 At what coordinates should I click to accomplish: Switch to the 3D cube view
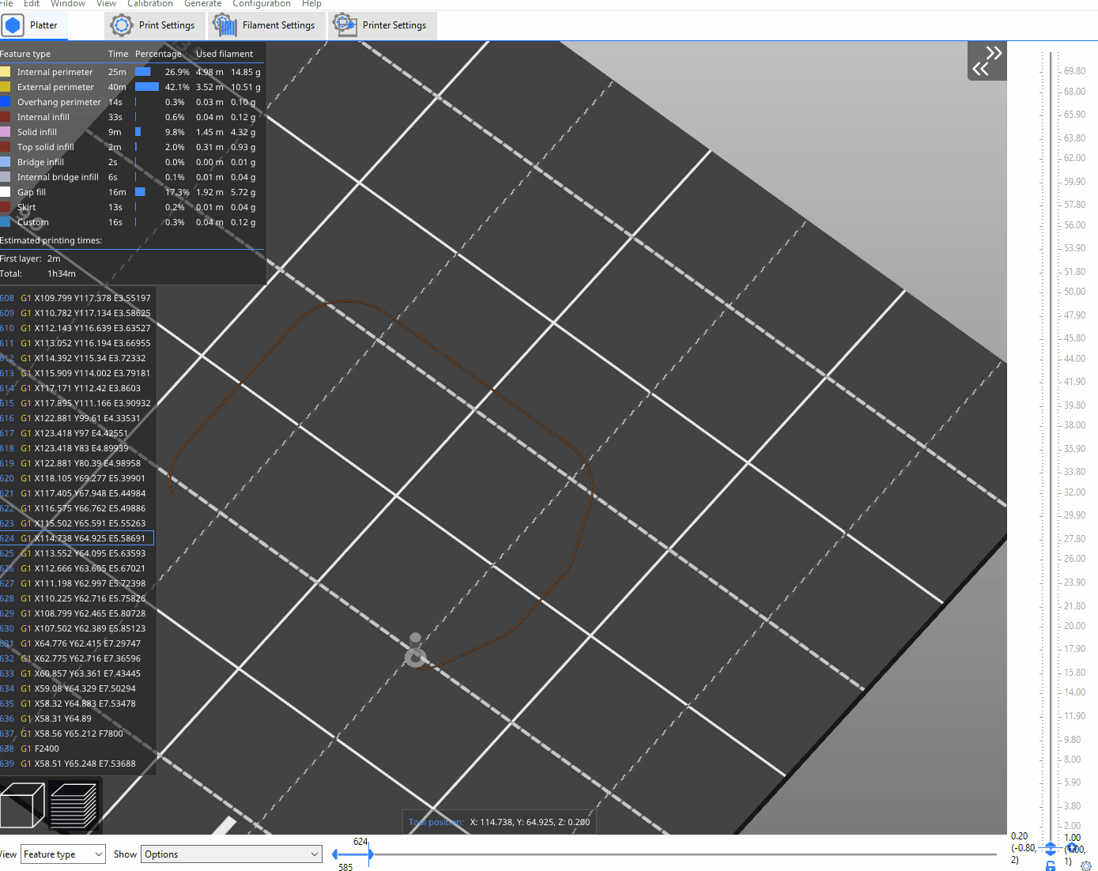click(x=21, y=804)
